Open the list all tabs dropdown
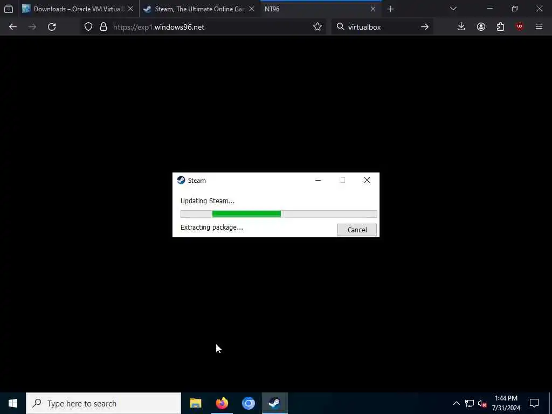 [x=453, y=9]
